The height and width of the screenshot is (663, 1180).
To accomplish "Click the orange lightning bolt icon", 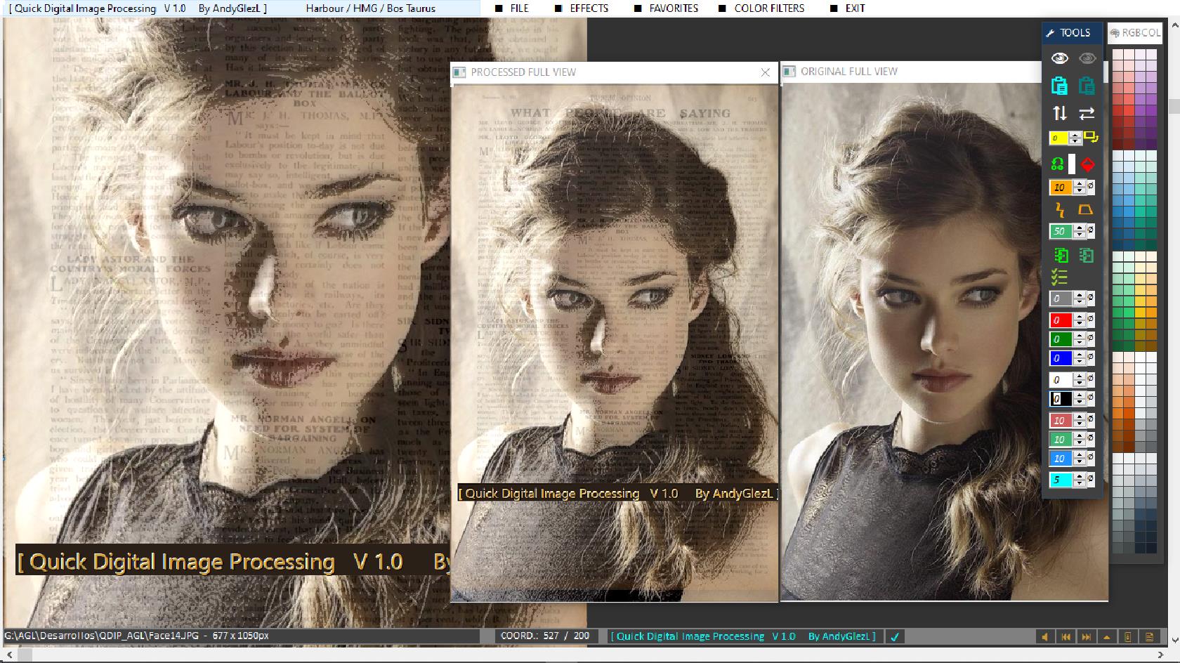I will click(x=1060, y=209).
